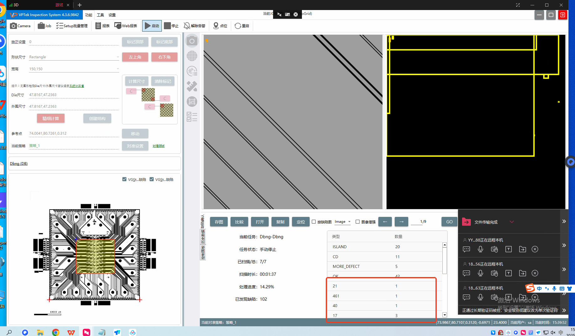Click scroll-down arrow of defect table
This screenshot has height=336, width=575.
click(445, 315)
